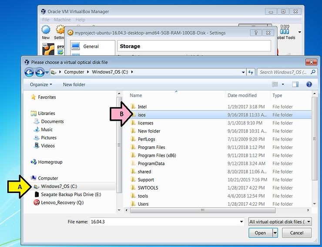
Task: Open the File menu in VirtualBox
Action: [x=46, y=20]
